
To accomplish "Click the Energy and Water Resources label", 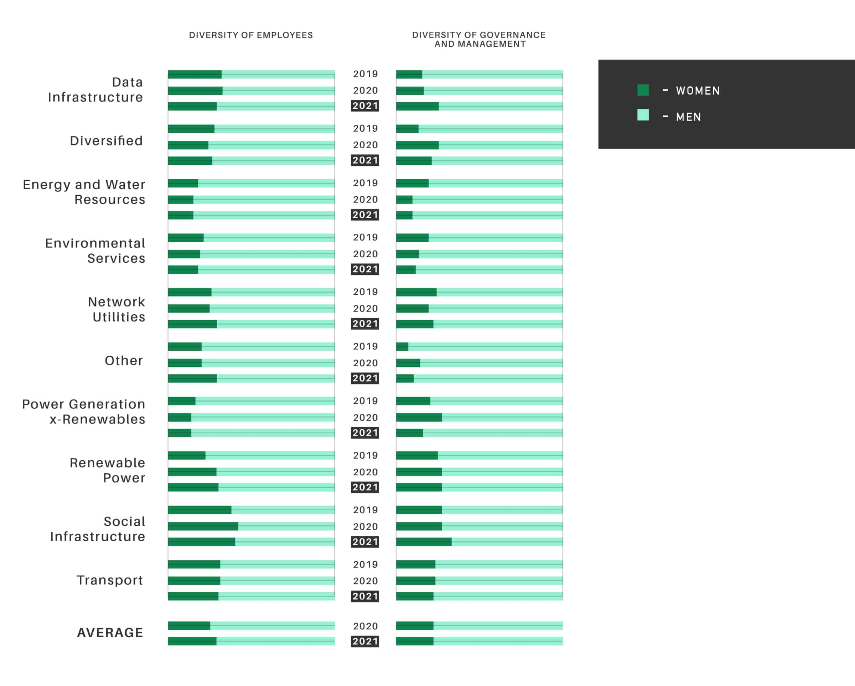I will point(84,192).
